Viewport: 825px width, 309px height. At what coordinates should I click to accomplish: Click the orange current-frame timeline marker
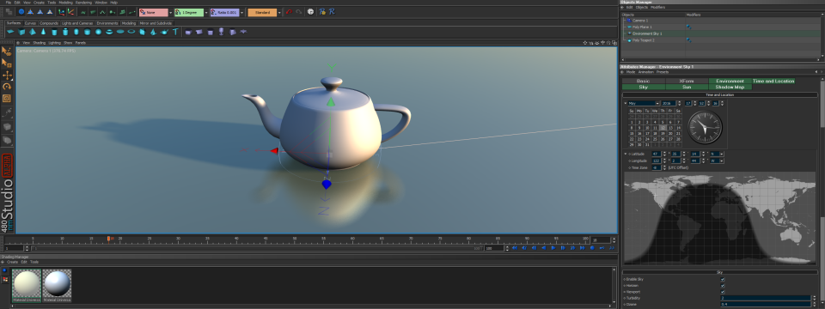click(x=109, y=239)
